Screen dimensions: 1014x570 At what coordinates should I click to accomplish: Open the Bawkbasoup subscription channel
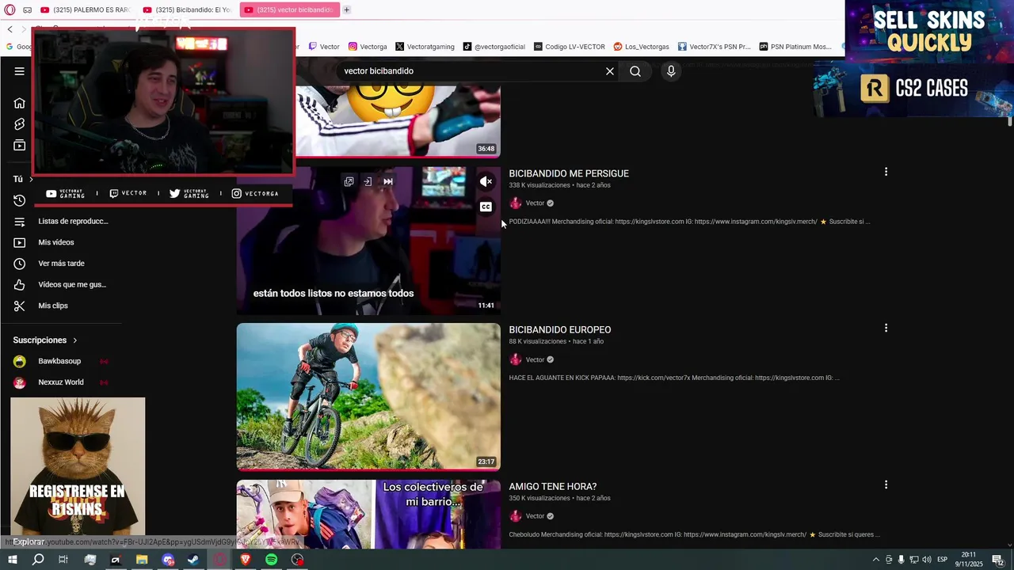tap(61, 361)
